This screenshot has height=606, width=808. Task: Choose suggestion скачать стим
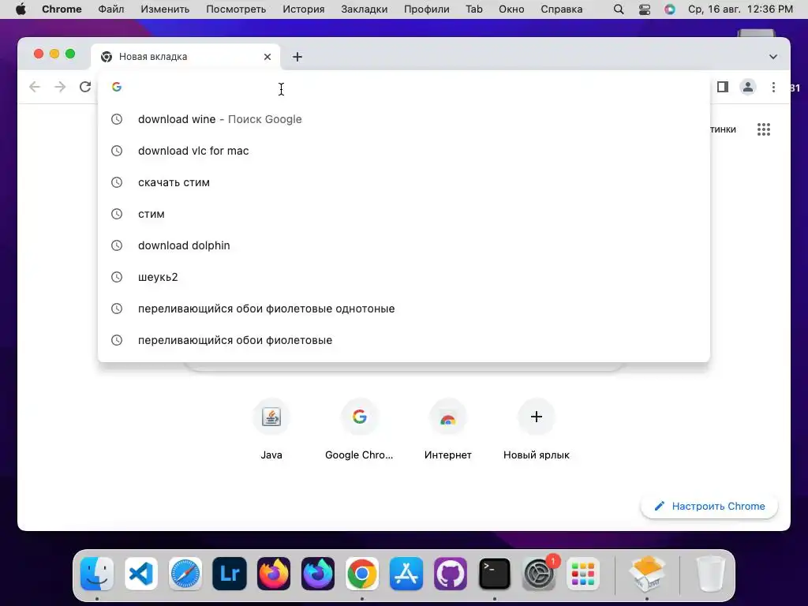pos(404,182)
